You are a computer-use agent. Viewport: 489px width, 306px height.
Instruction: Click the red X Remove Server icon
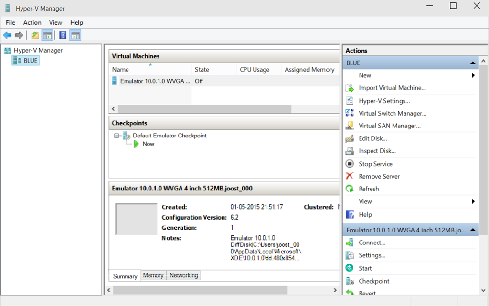tap(350, 176)
